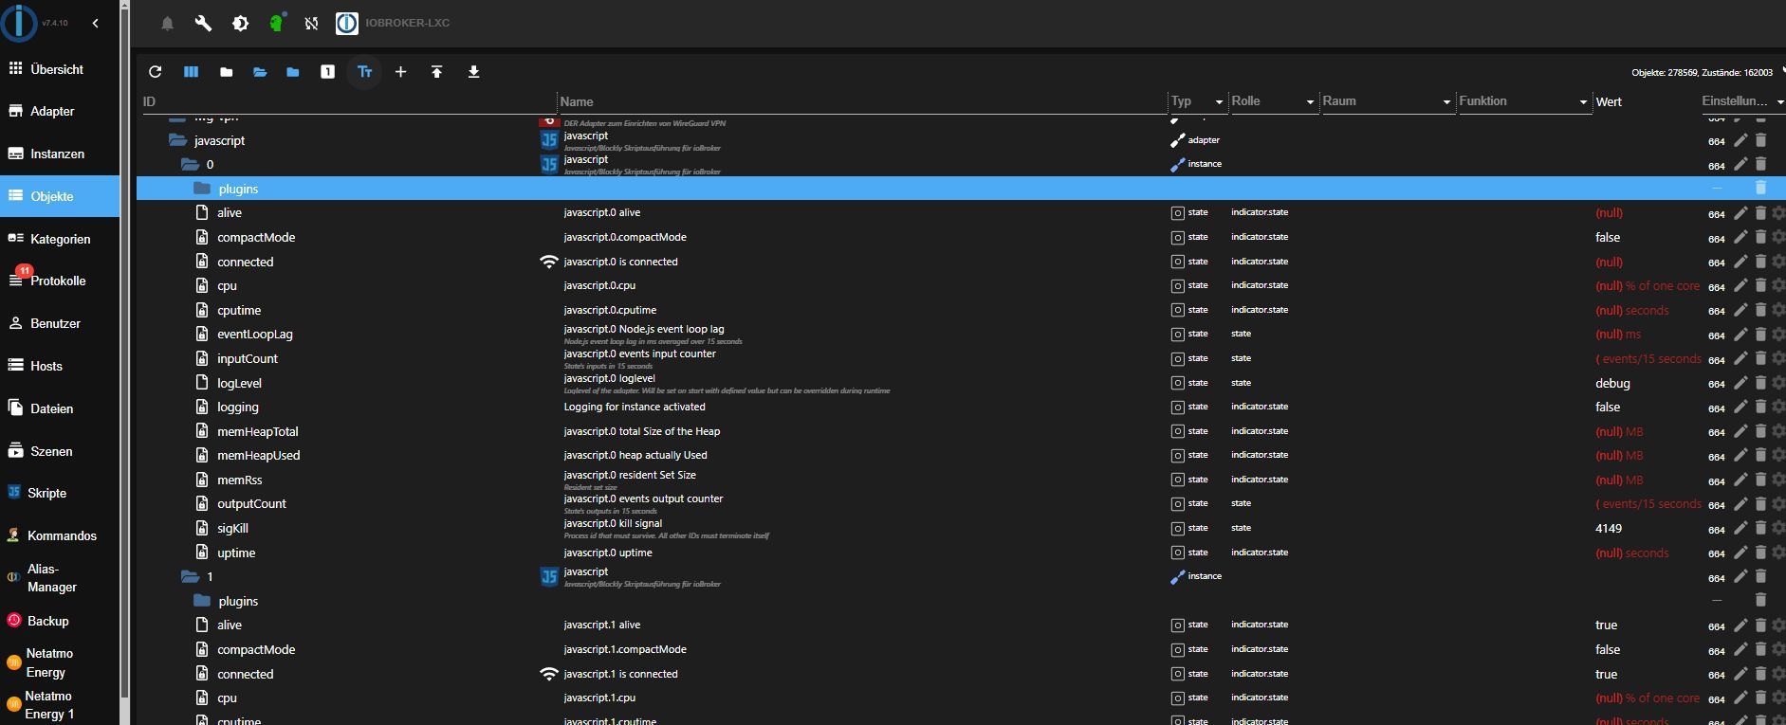Open Alias-Manager in sidebar
The width and height of the screenshot is (1786, 725).
click(x=60, y=578)
